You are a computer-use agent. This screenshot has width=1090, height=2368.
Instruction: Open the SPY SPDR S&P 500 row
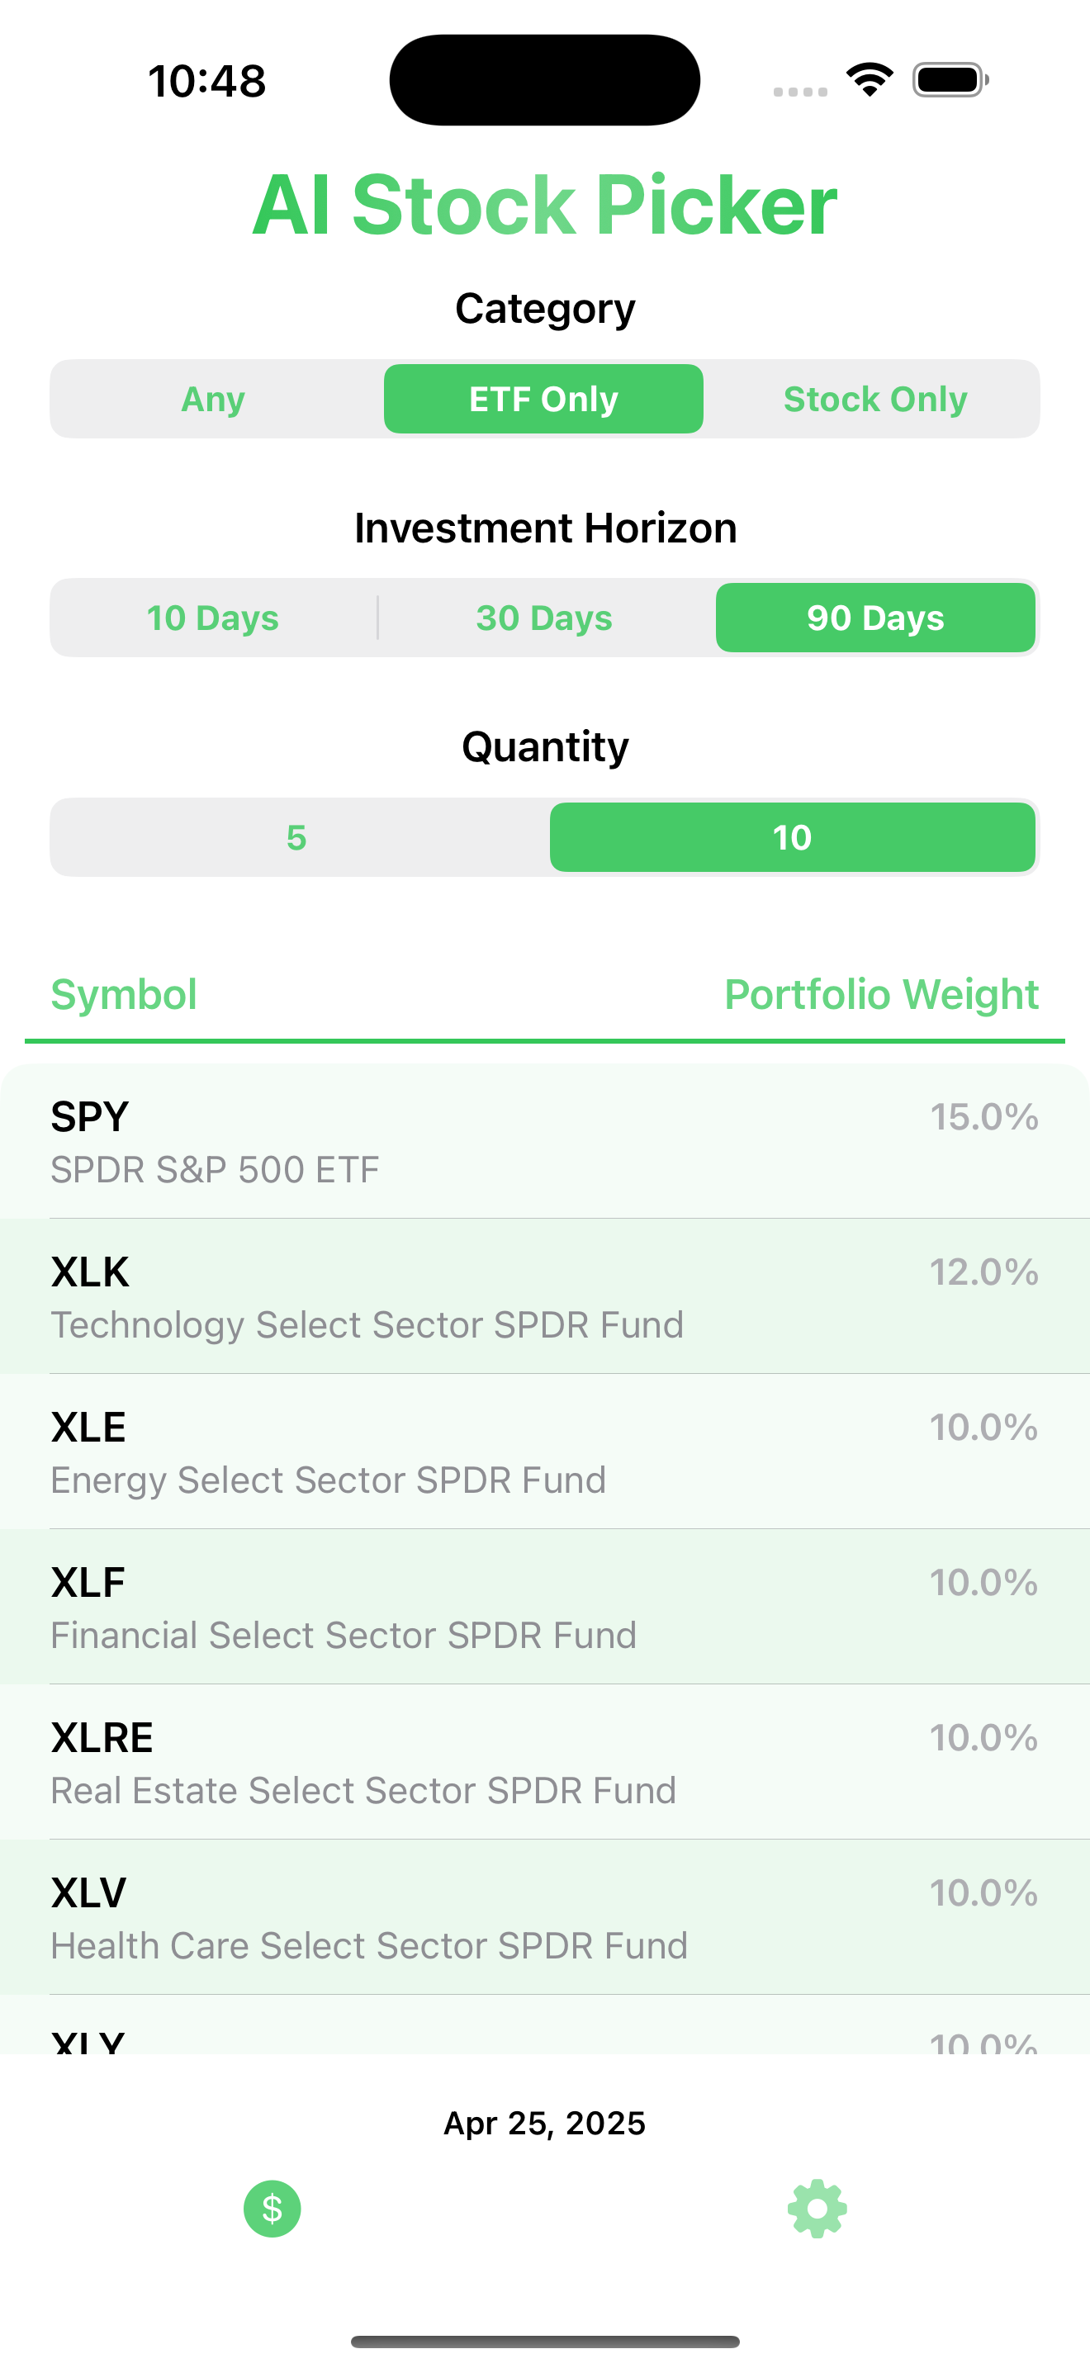click(x=545, y=1142)
